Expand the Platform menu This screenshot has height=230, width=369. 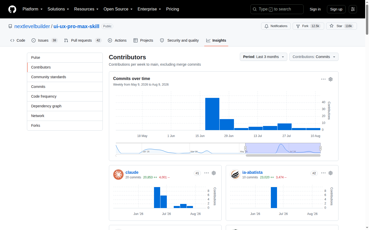click(x=33, y=9)
